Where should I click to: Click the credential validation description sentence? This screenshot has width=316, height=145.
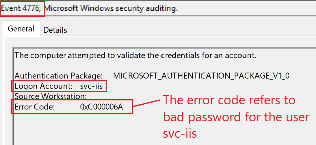tap(136, 56)
